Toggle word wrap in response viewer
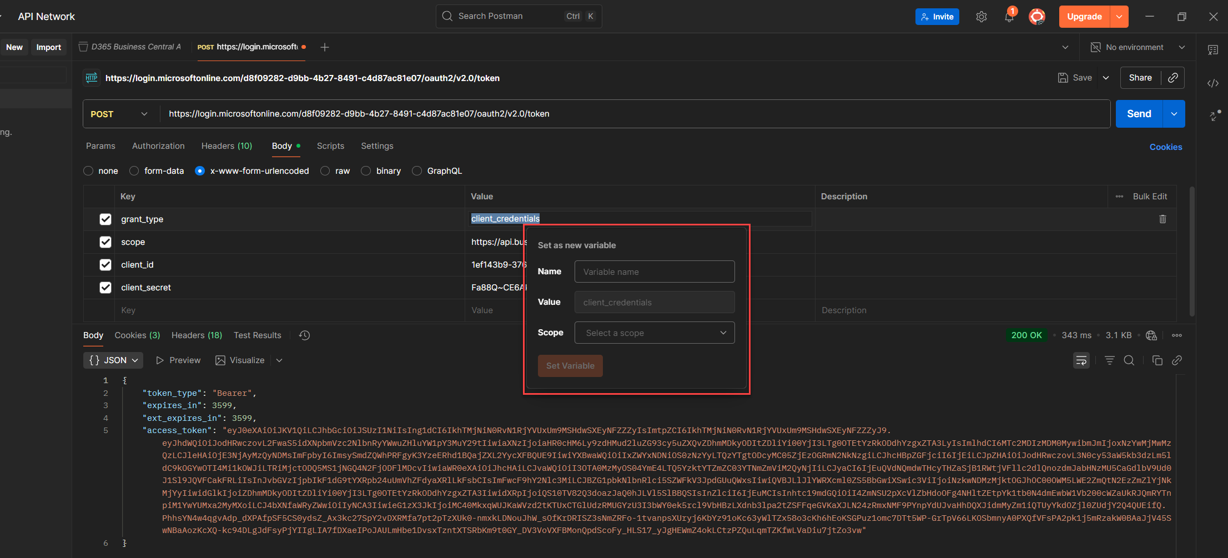Screen dimensions: 1228x558 point(1081,360)
